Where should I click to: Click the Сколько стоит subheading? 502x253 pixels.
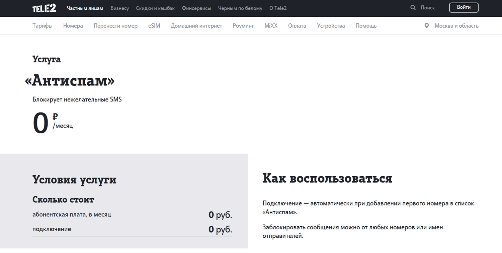tap(63, 200)
